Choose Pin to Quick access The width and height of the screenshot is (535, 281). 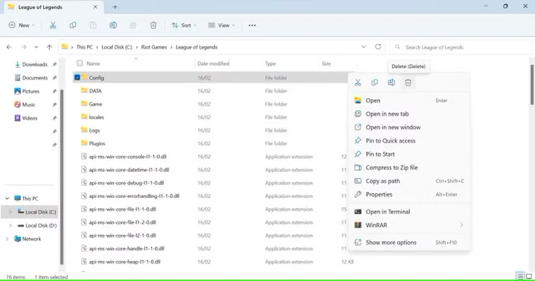coord(409,141)
